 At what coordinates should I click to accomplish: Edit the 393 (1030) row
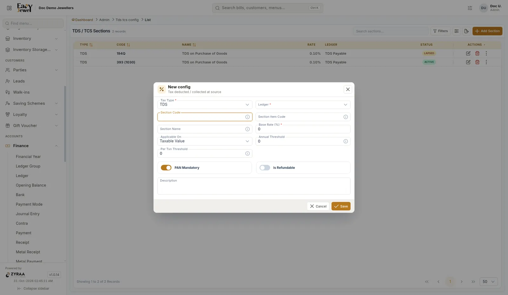click(x=468, y=62)
